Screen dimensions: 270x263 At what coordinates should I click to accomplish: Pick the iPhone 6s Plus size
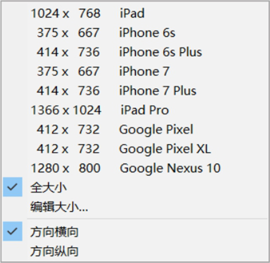tap(135, 52)
